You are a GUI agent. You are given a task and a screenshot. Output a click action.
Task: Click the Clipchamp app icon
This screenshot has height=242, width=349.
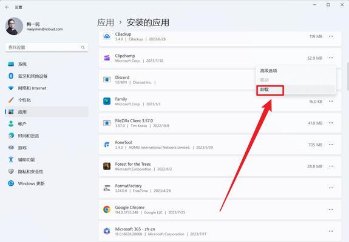click(107, 58)
